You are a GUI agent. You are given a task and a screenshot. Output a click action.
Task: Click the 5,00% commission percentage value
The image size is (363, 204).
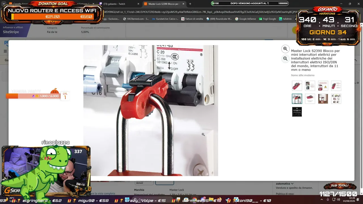point(85,32)
